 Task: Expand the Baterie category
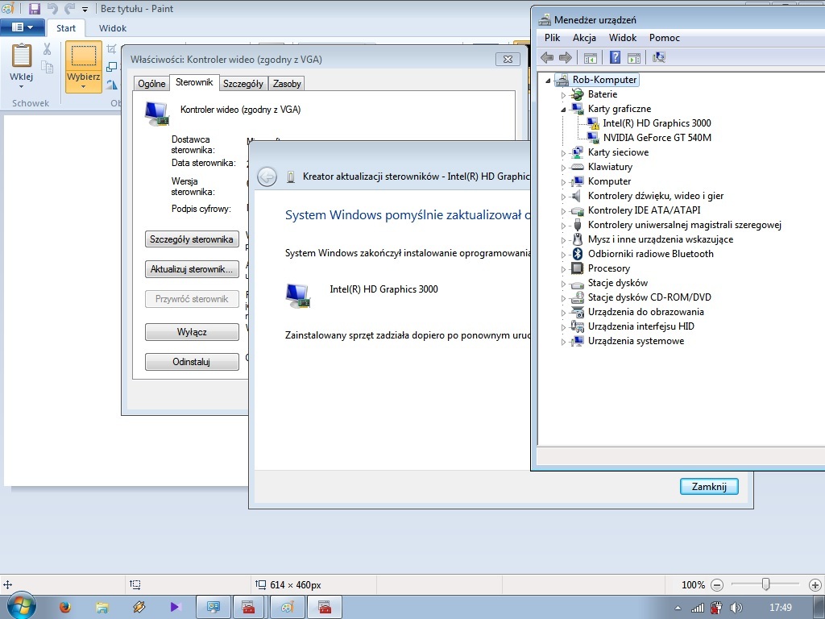[563, 95]
